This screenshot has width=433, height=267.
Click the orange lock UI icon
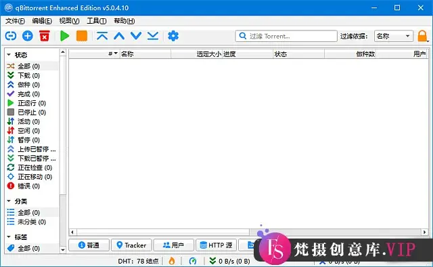(422, 36)
